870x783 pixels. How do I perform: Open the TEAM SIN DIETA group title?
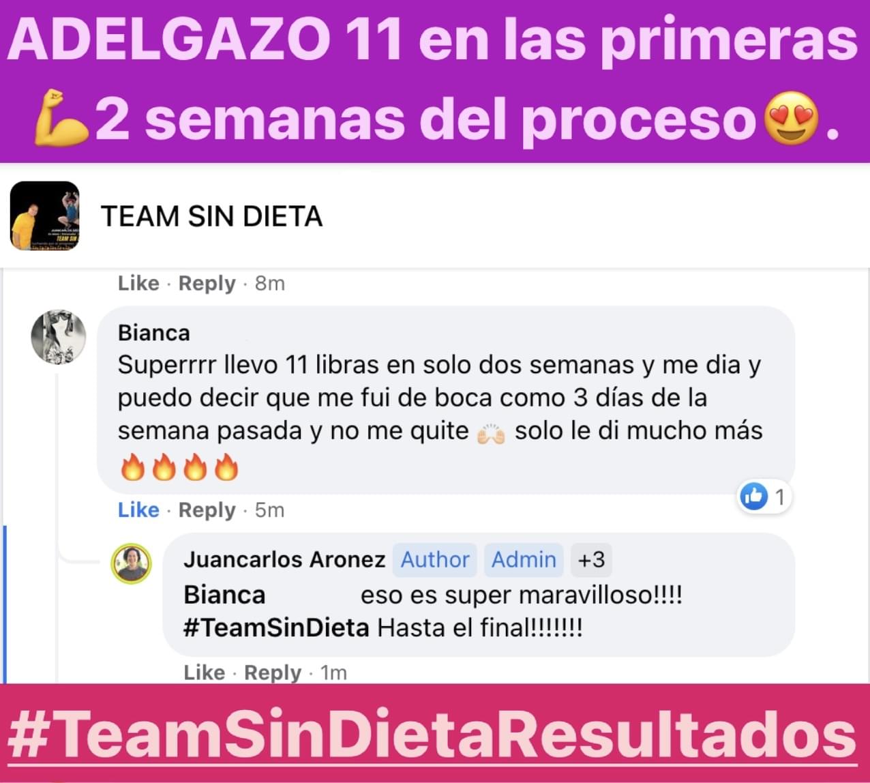click(x=211, y=217)
